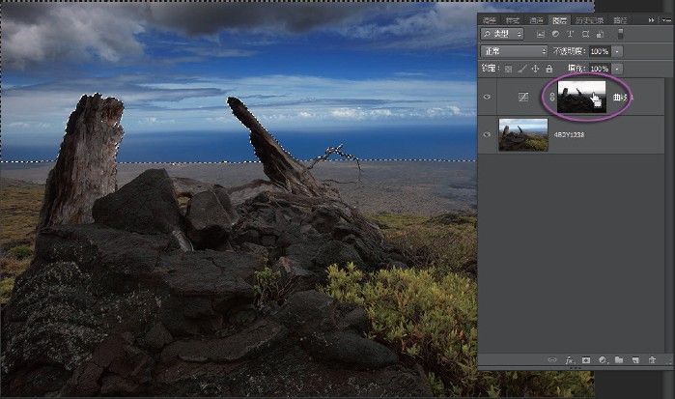
Task: Open the blend mode dropdown
Action: click(x=514, y=50)
